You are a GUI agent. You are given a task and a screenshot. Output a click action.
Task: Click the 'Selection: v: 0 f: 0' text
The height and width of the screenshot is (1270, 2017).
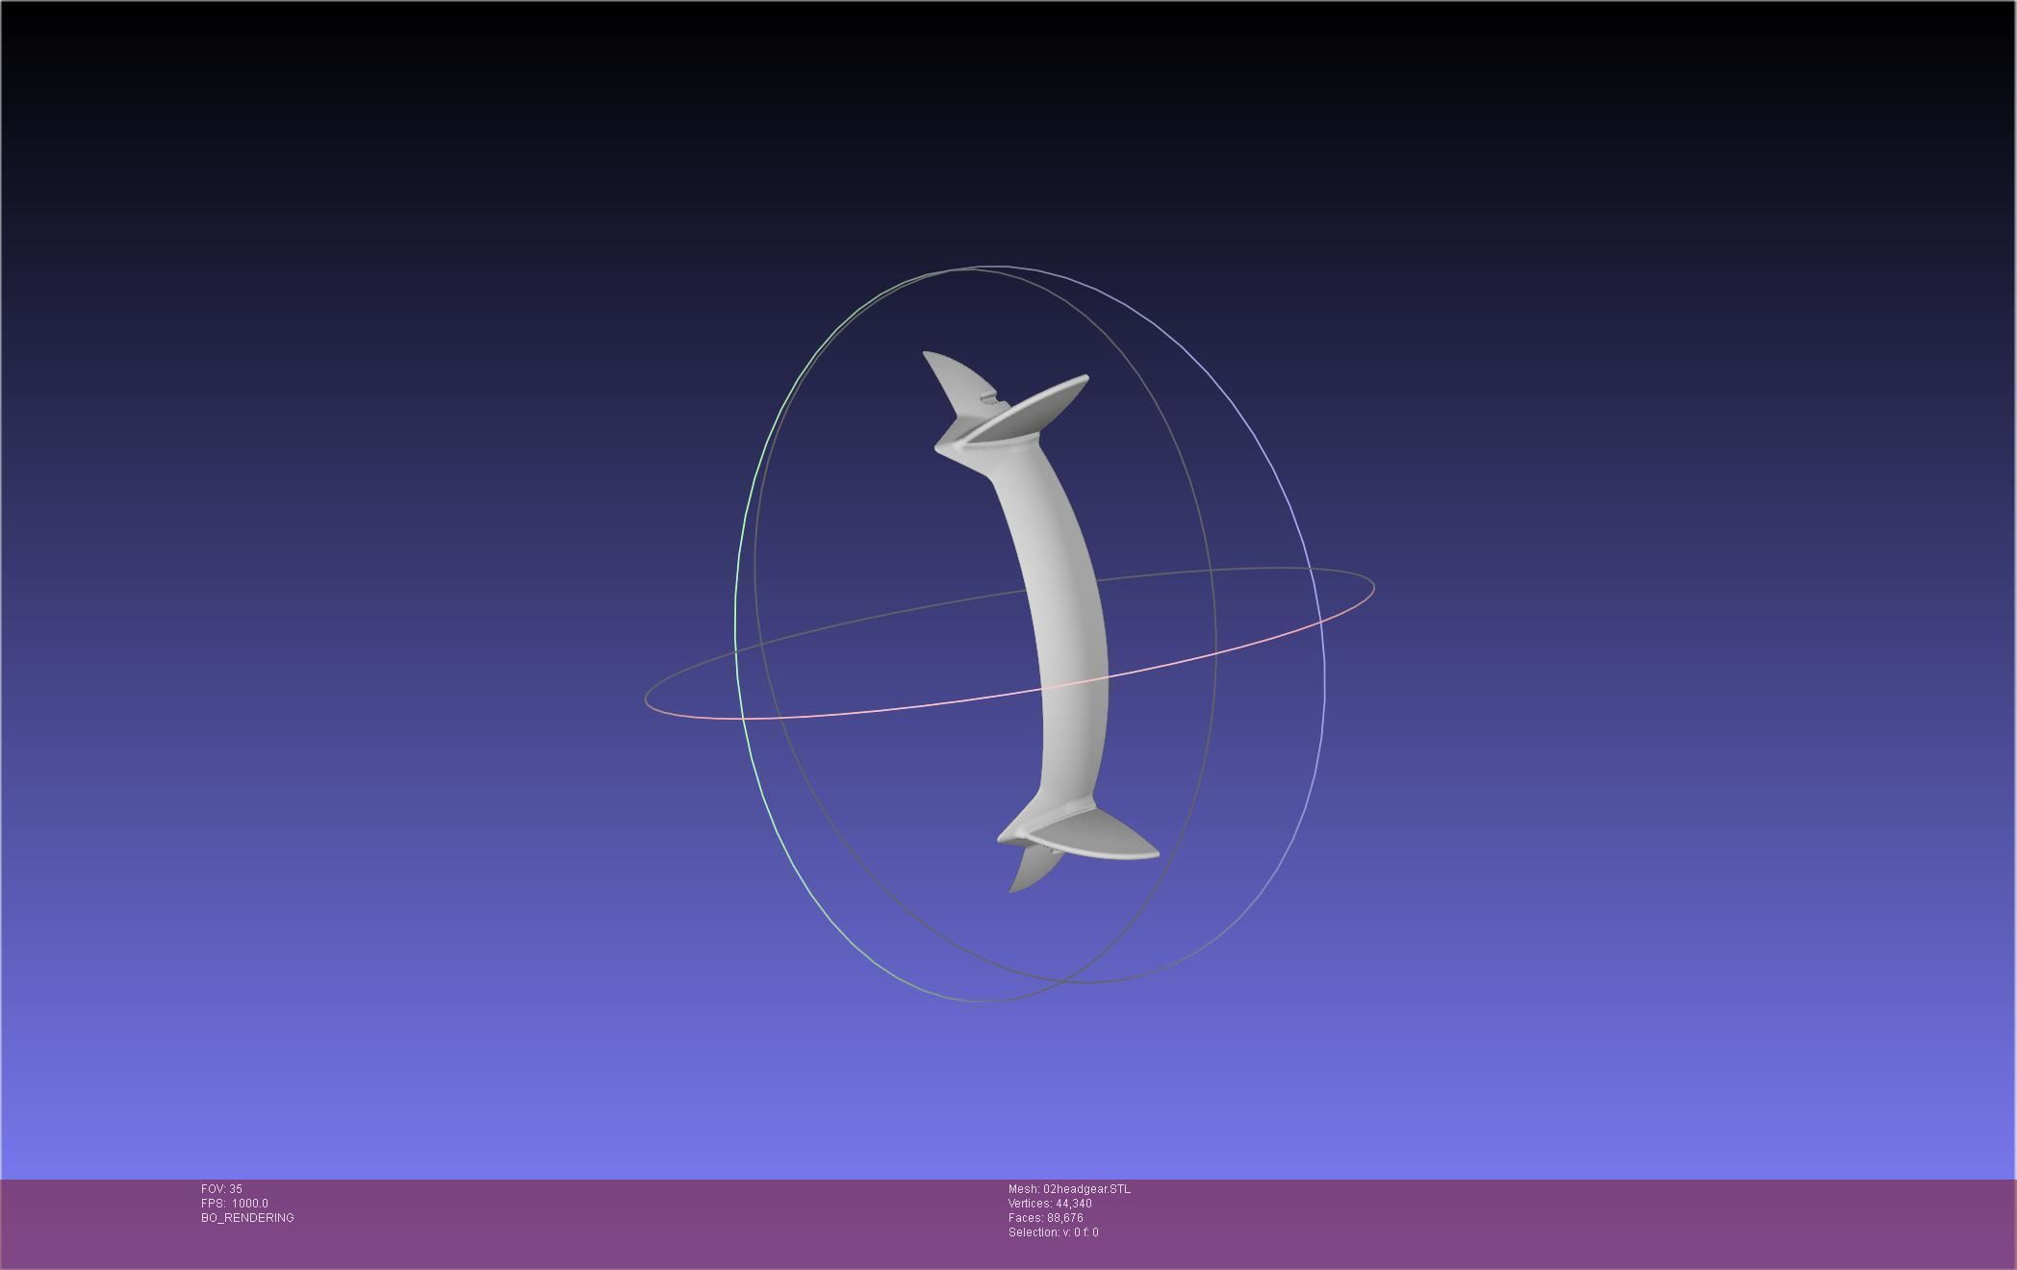(1053, 1232)
